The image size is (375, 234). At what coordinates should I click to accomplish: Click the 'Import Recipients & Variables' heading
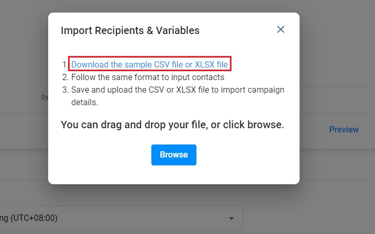(130, 30)
